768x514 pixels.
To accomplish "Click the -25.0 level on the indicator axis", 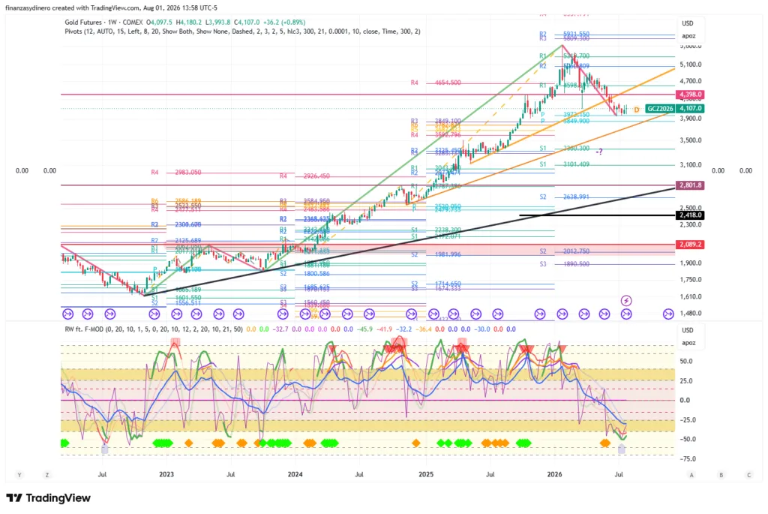I will [x=687, y=420].
